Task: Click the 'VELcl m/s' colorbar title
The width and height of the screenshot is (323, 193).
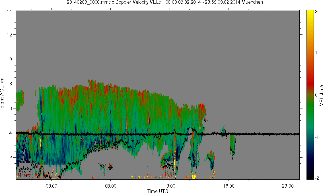Action: tap(321, 95)
